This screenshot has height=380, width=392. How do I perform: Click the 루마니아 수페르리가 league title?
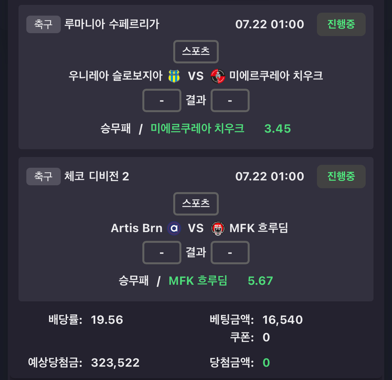point(112,24)
